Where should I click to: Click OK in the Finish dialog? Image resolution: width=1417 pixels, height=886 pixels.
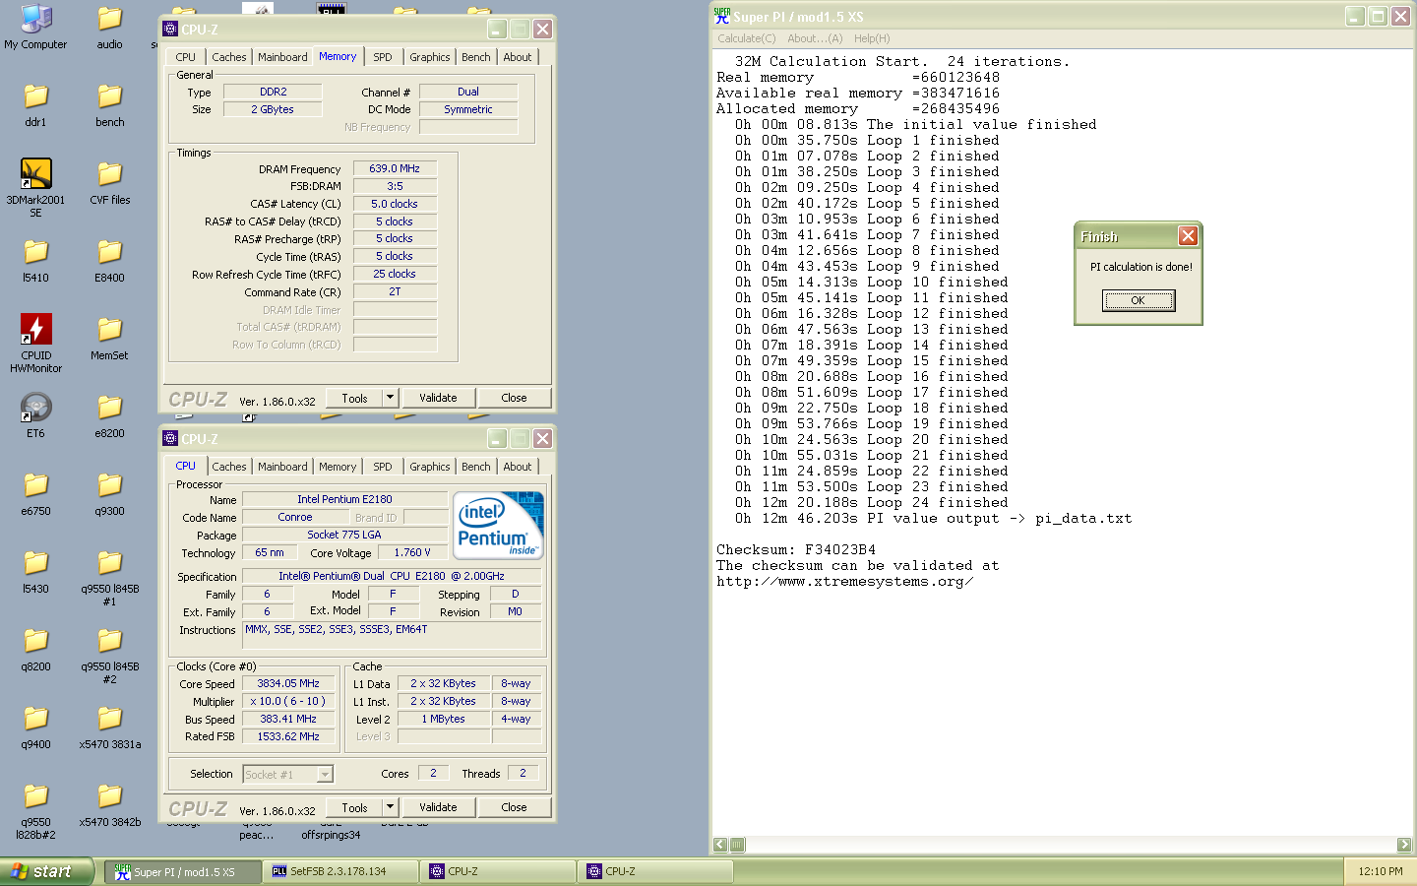click(1138, 300)
